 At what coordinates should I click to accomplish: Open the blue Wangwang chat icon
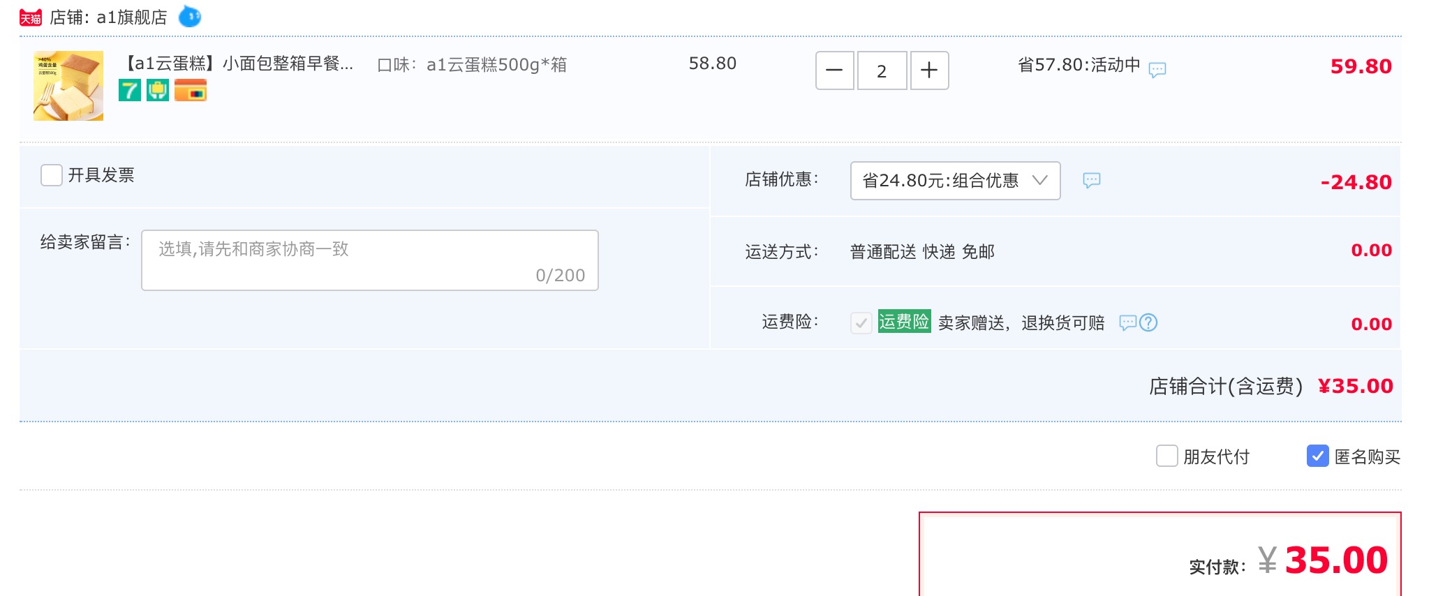[x=190, y=16]
